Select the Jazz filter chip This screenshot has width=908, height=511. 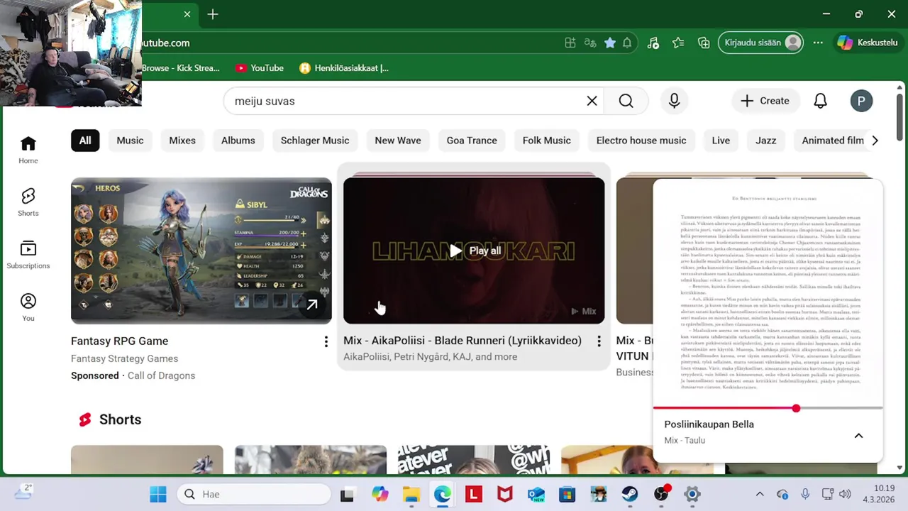click(766, 141)
